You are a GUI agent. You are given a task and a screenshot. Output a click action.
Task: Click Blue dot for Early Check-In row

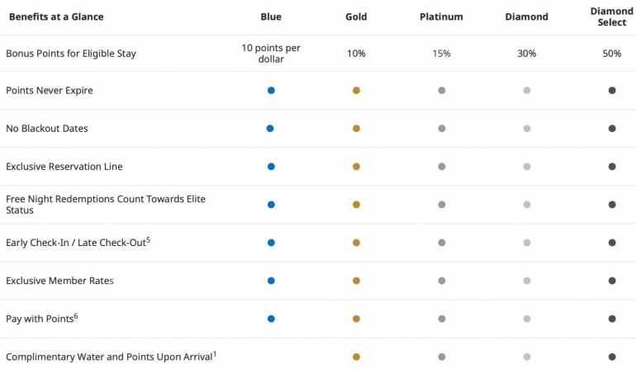(x=271, y=243)
